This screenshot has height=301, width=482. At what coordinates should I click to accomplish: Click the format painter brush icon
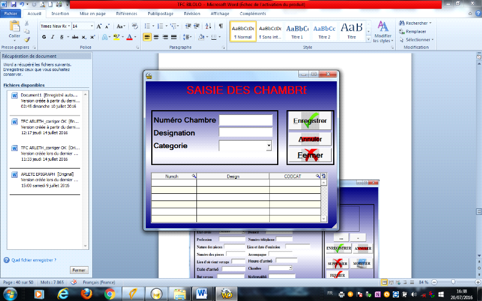click(27, 40)
